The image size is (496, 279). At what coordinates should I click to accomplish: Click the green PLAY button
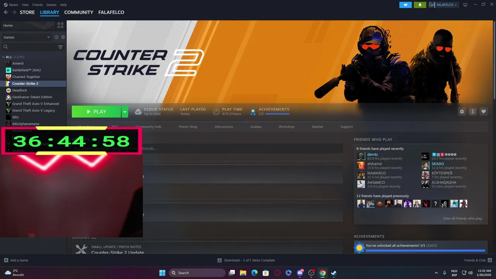96,112
